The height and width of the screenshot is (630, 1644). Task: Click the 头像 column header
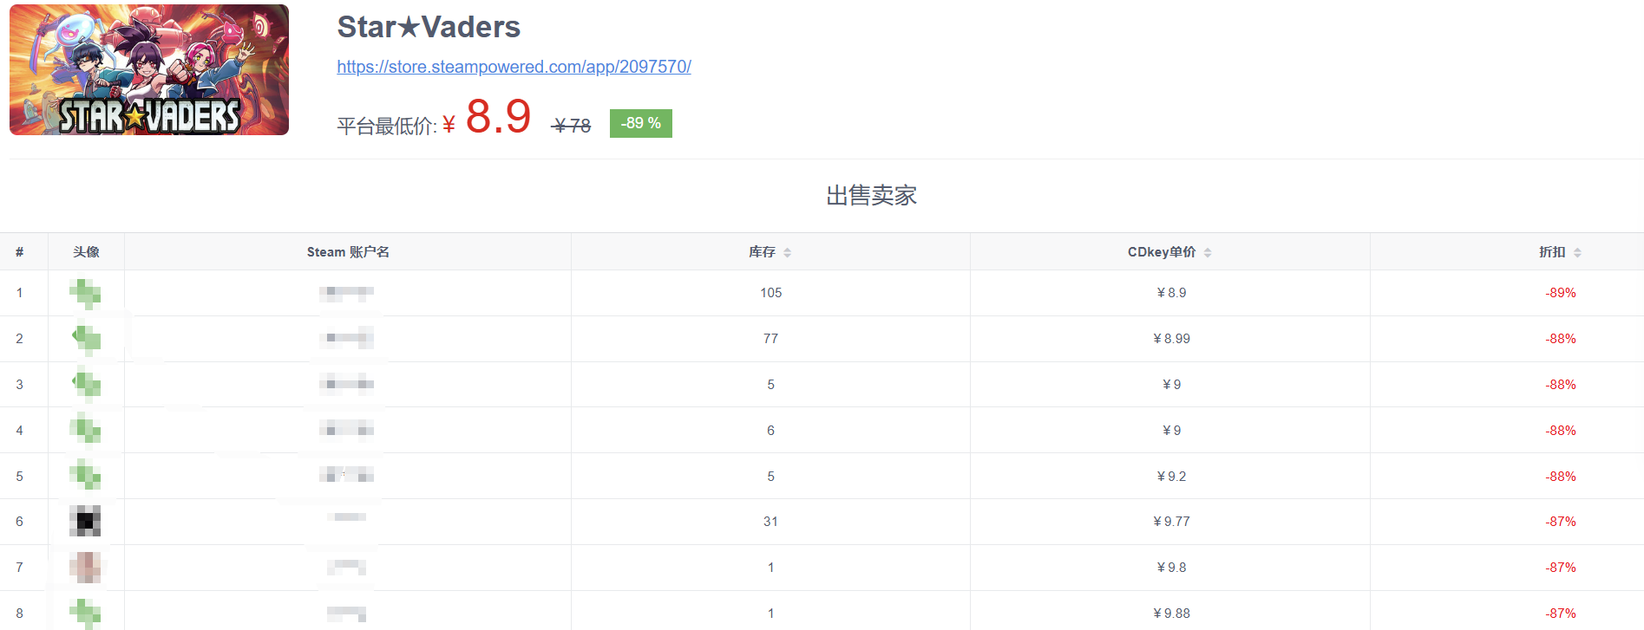pos(86,252)
